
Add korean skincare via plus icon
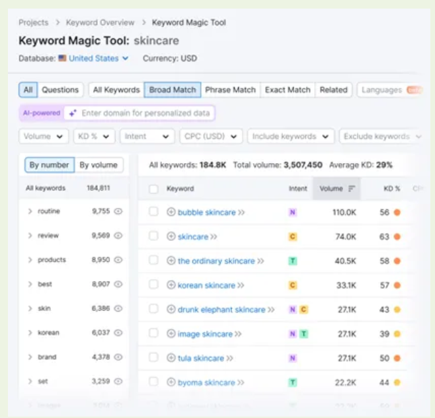click(171, 285)
